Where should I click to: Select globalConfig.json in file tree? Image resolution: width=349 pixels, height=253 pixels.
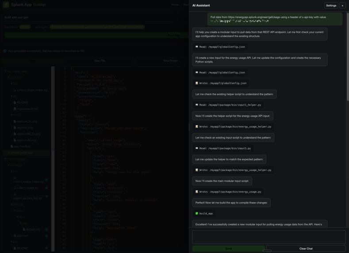pyautogui.click(x=27, y=153)
